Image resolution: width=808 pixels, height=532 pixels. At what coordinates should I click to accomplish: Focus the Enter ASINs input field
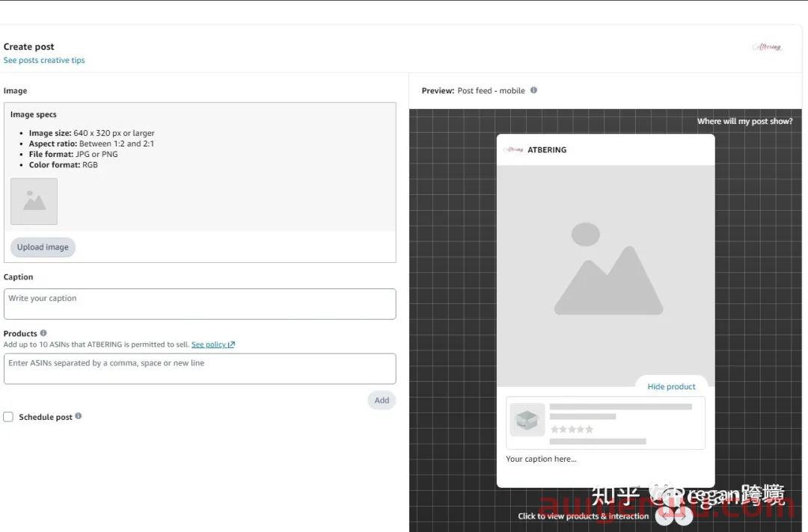200,369
